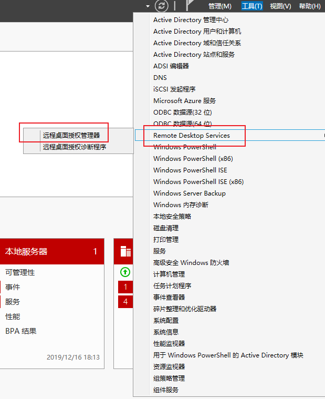Click the green up-arrow status icon
Screen dimensions: 325x399
point(125,272)
